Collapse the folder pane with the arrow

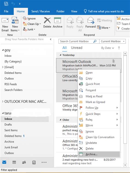[50, 39]
